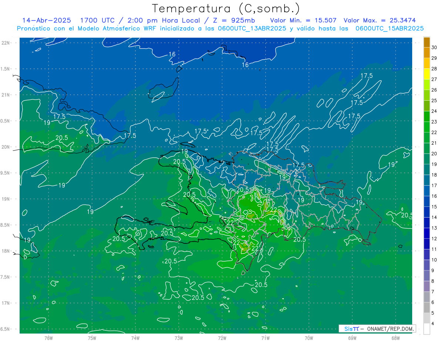Click latitude axis label "21N"
This screenshot has width=444, height=343.
6,95
